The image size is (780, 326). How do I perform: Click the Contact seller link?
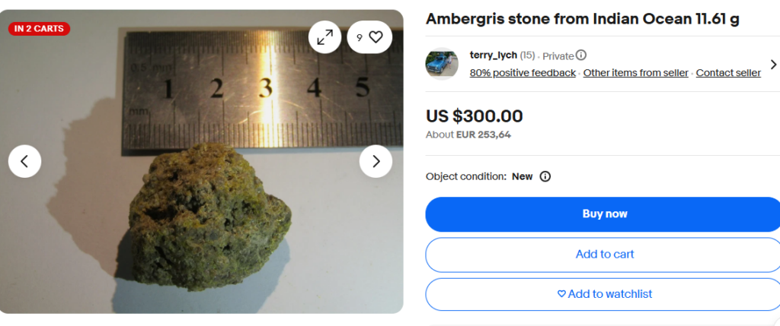(728, 73)
